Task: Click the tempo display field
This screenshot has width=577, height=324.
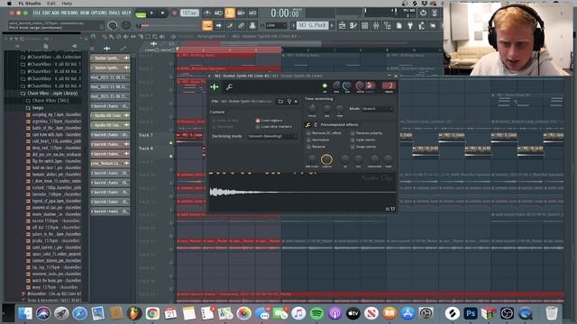Action: click(x=190, y=13)
